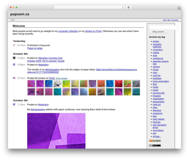Viewport: 189px width, 160px height.
Task: Open the personal site tag archive
Action: click(158, 93)
